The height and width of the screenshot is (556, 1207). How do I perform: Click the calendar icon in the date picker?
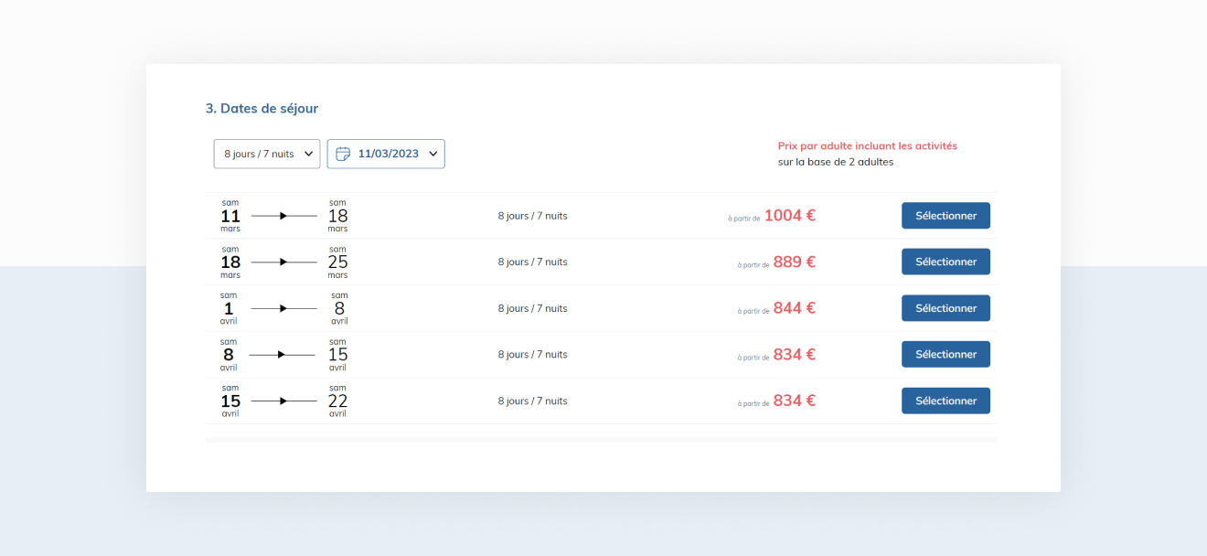343,154
